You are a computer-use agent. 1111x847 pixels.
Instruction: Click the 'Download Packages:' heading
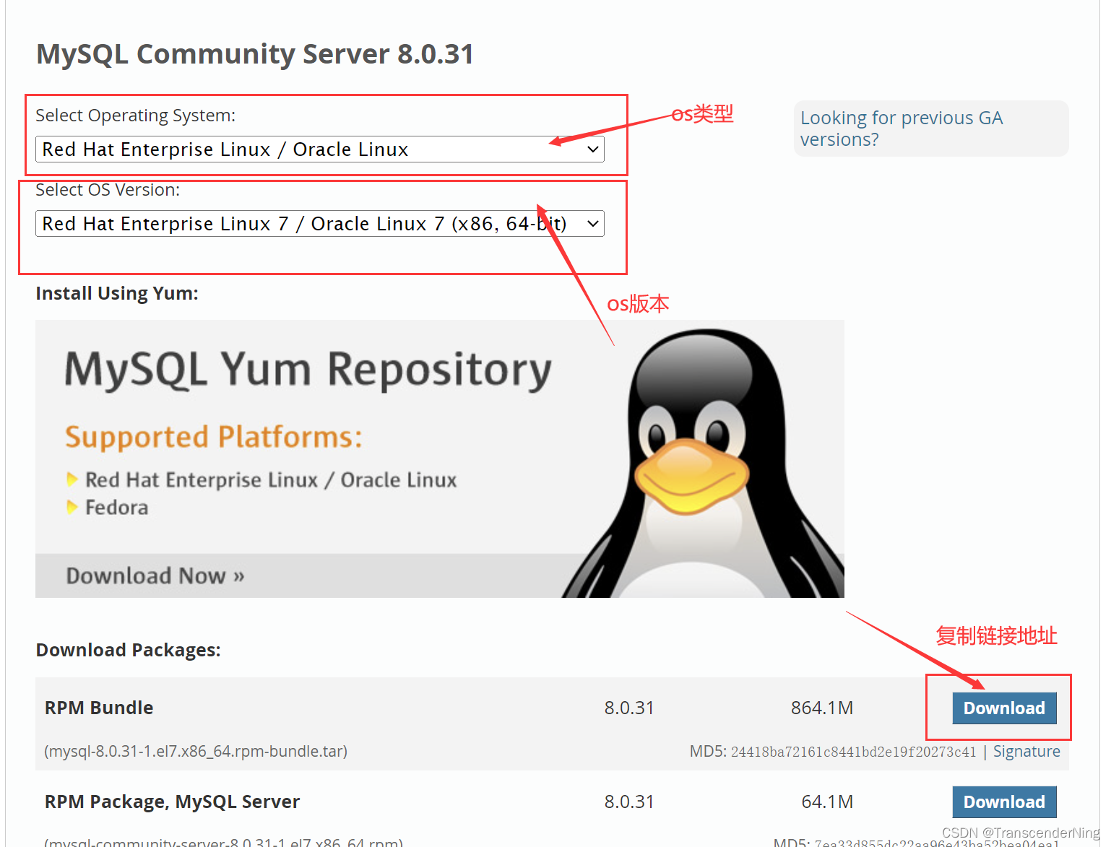click(x=129, y=651)
